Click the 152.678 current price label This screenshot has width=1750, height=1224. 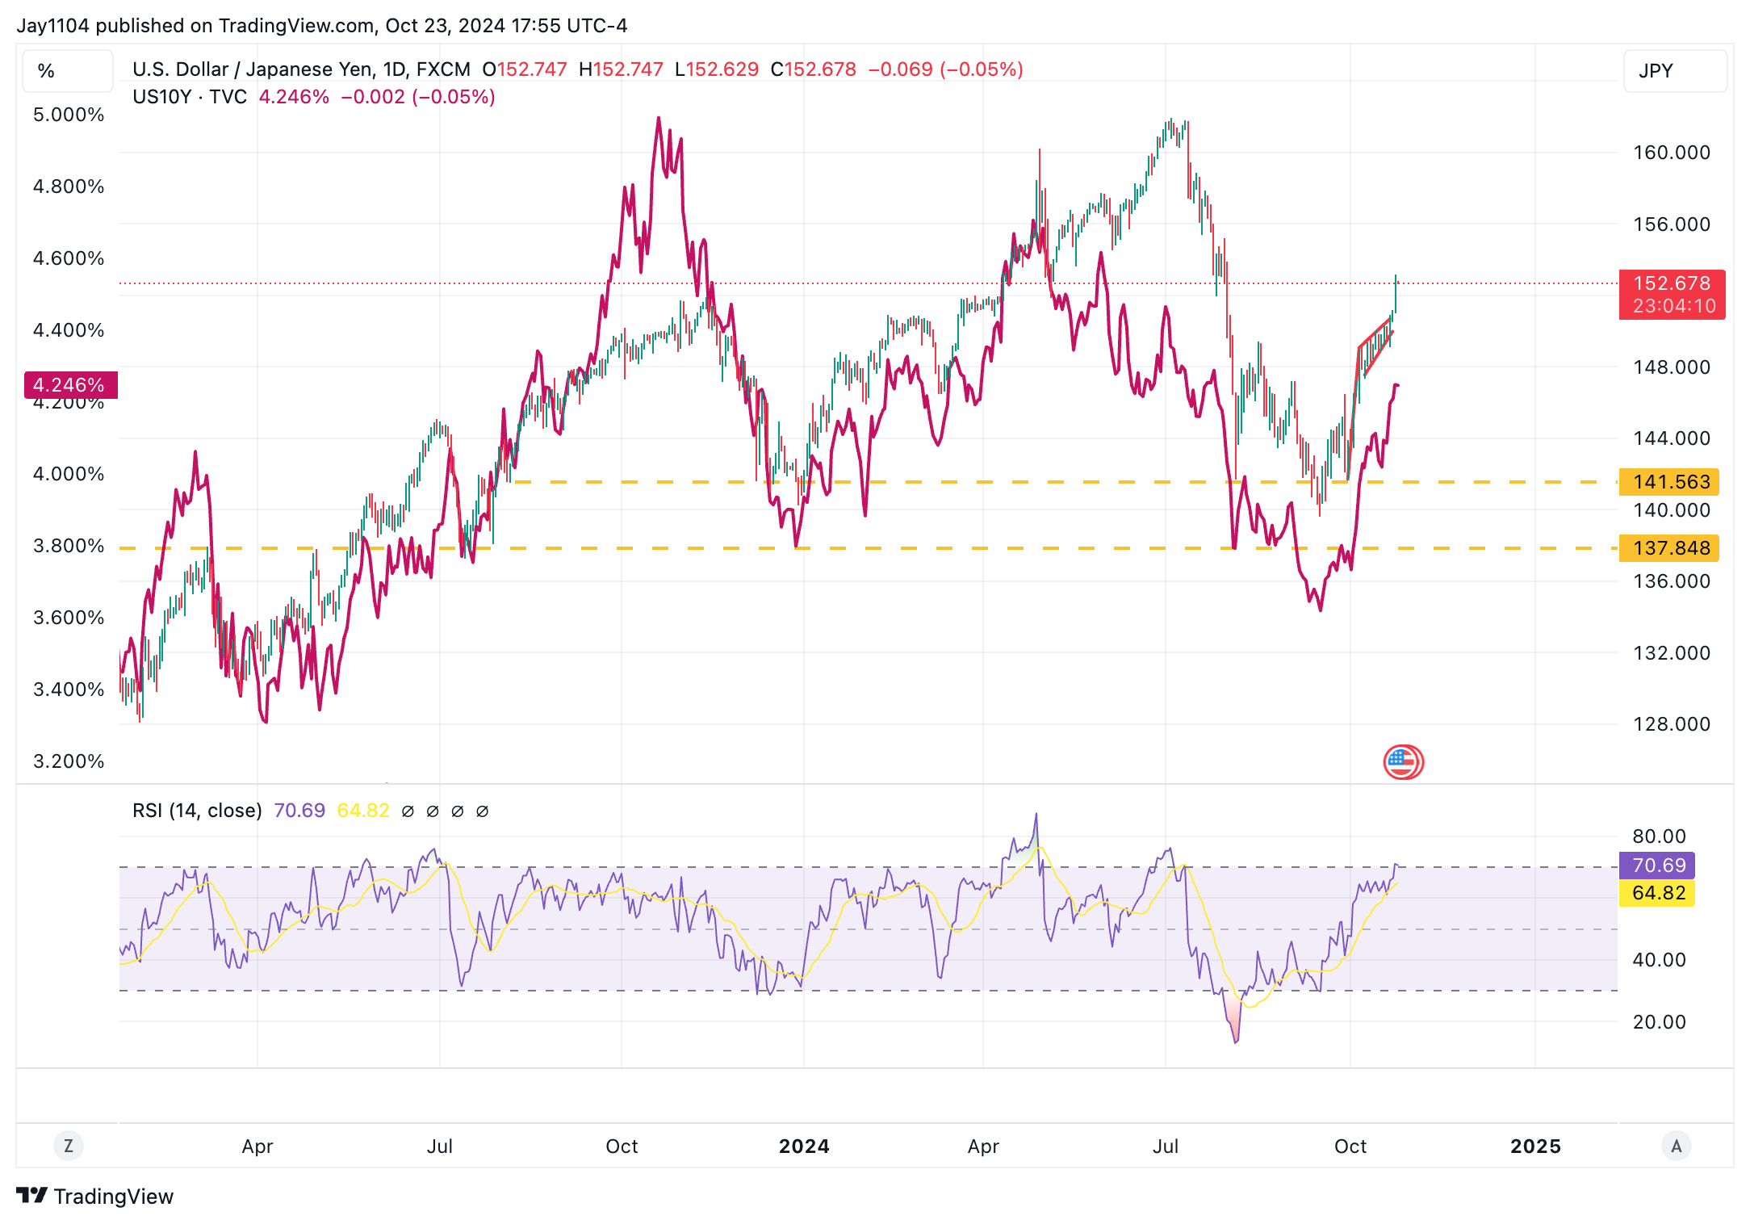click(x=1672, y=283)
